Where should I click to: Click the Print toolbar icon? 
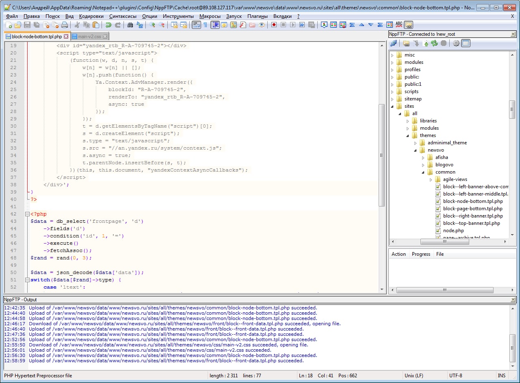(65, 25)
